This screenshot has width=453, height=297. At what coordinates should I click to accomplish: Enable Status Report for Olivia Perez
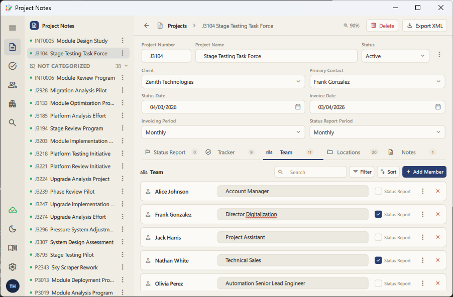tap(378, 283)
